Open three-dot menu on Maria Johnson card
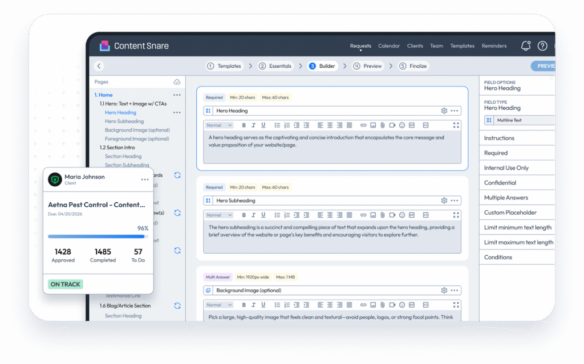 145,179
